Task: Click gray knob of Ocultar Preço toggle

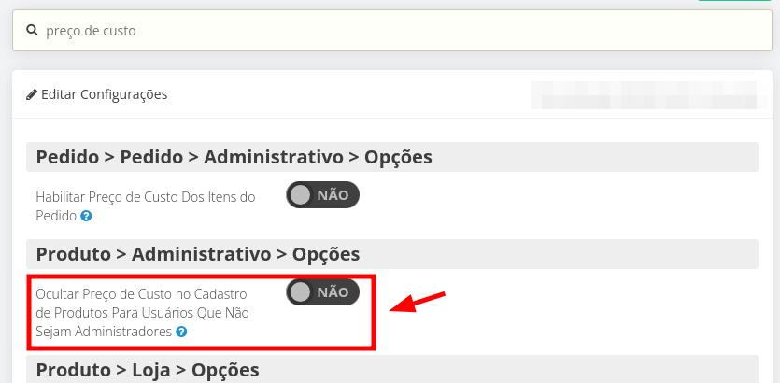Action: (300, 292)
